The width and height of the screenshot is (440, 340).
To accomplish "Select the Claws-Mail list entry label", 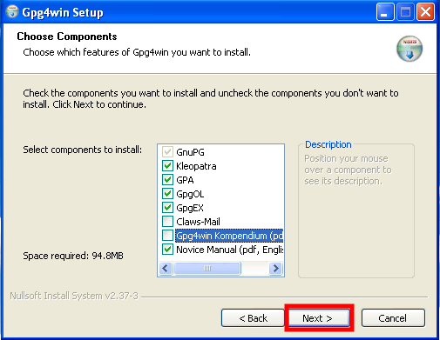I will pyautogui.click(x=198, y=222).
